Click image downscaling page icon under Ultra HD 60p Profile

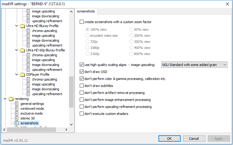28,65
